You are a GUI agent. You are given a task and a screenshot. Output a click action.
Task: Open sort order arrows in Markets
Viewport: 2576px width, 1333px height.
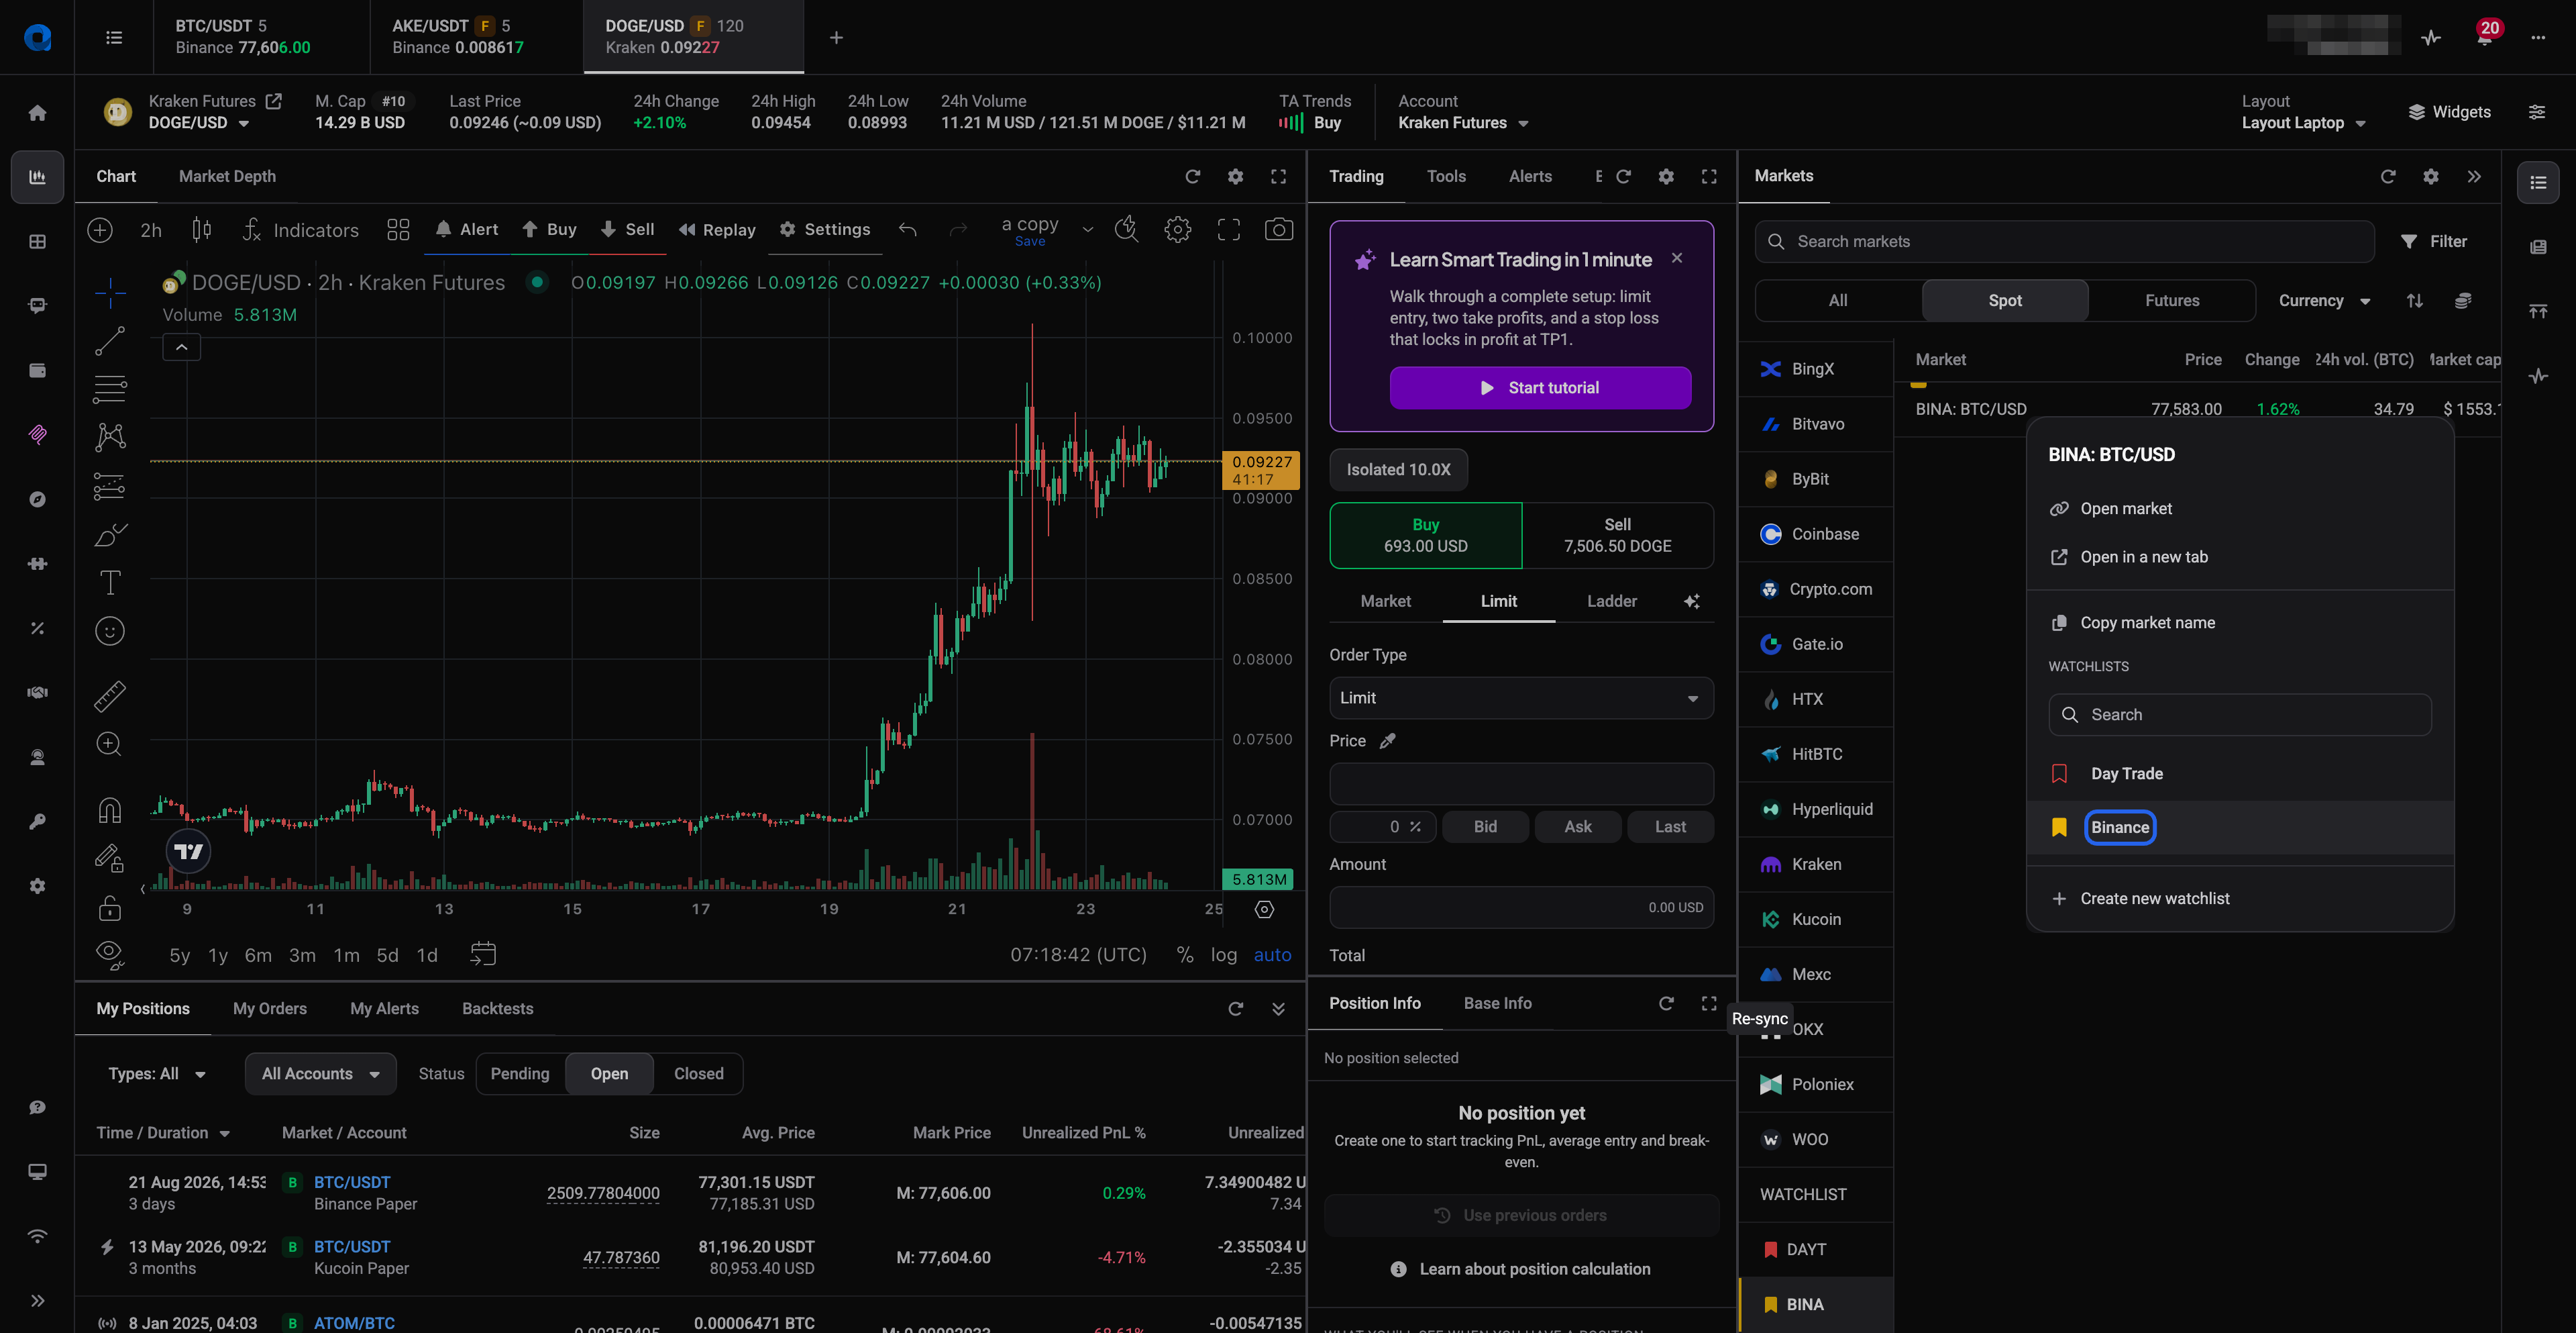[2414, 300]
